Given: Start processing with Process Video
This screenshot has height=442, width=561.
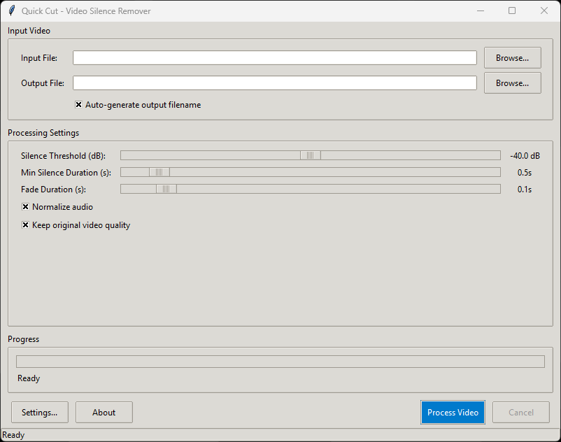Looking at the screenshot, I should 453,412.
